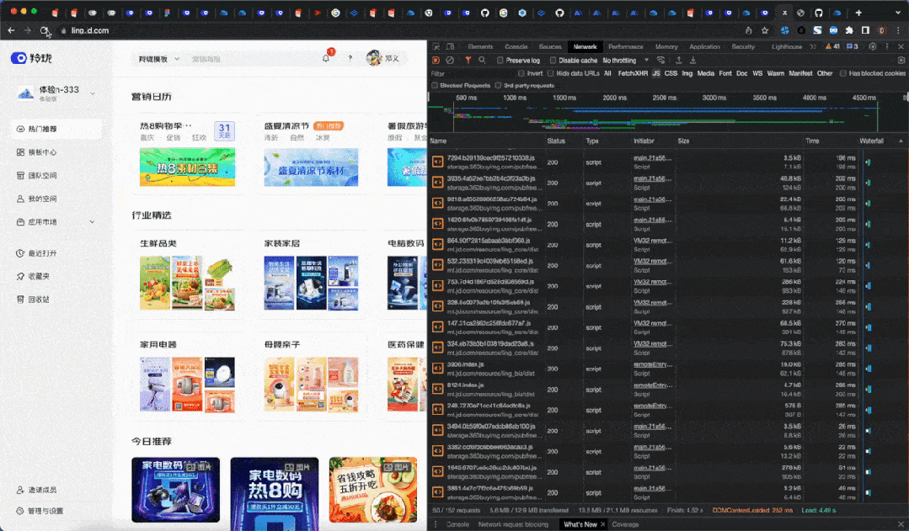Switch to the Performance tab
Viewport: 909px width, 531px height.
point(626,47)
